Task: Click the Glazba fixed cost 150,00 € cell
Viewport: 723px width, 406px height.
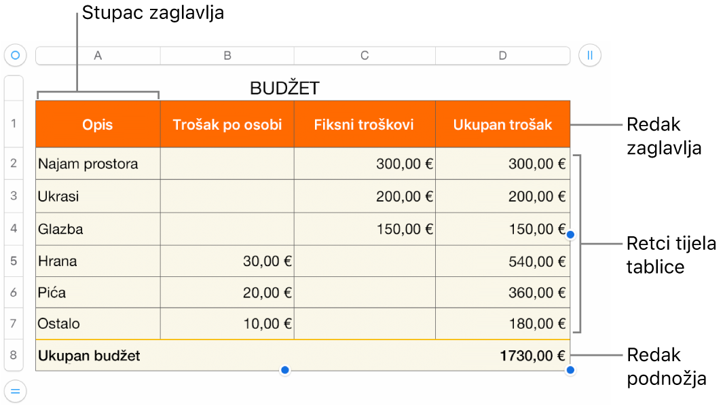Action: [365, 229]
